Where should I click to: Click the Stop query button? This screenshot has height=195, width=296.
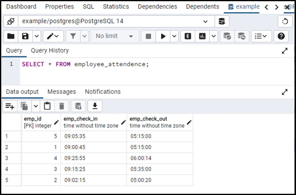pyautogui.click(x=148, y=36)
